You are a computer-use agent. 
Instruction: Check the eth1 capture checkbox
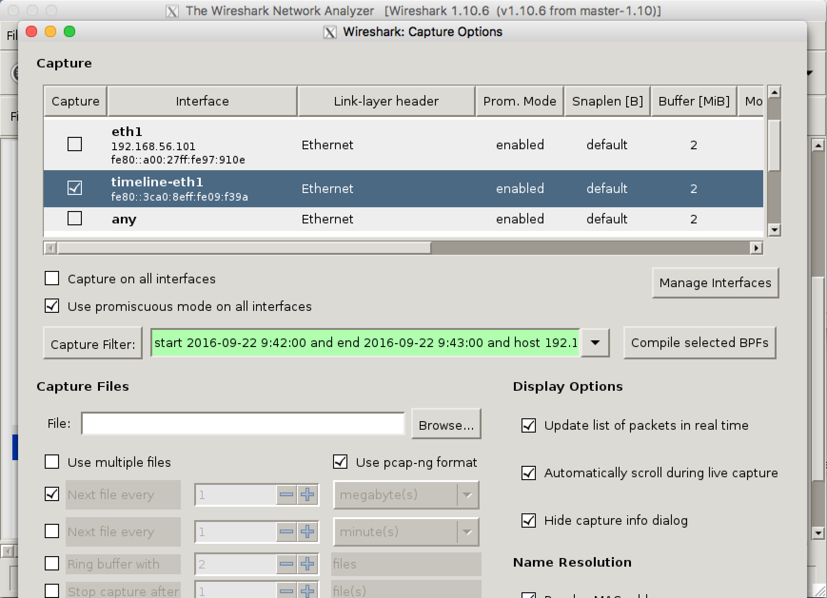point(75,144)
